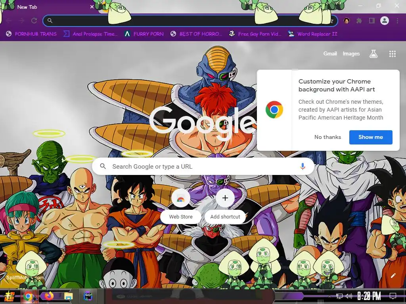Focus the Search Google or type a URL box
Image resolution: width=406 pixels, height=304 pixels.
(x=203, y=167)
